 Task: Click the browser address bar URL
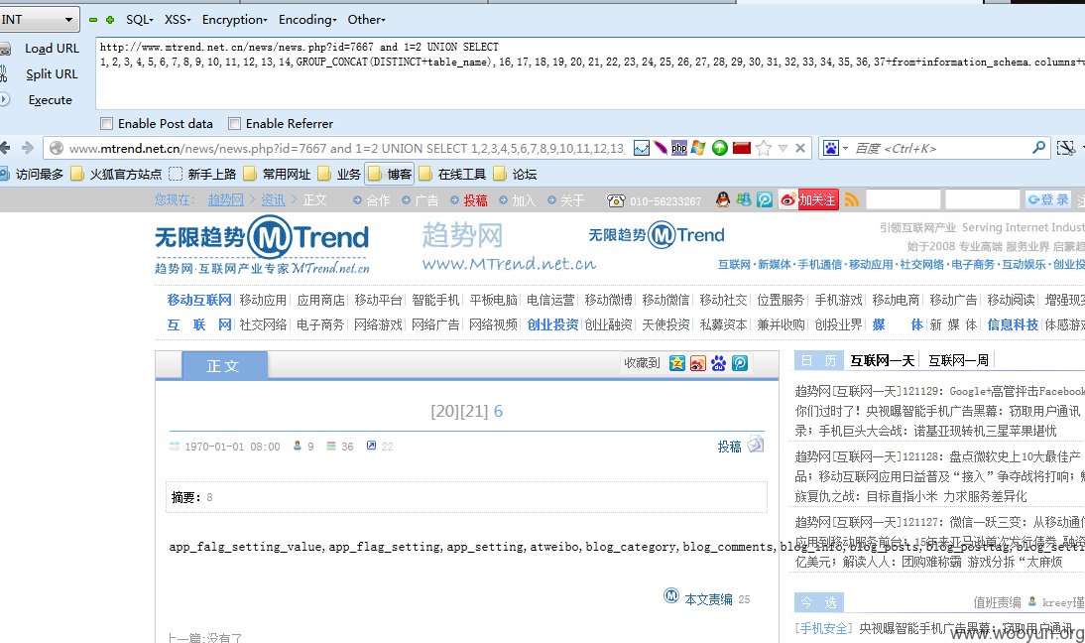pyautogui.click(x=347, y=148)
